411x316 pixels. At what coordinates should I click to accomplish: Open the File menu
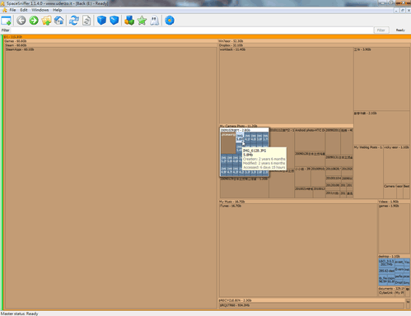click(x=12, y=10)
